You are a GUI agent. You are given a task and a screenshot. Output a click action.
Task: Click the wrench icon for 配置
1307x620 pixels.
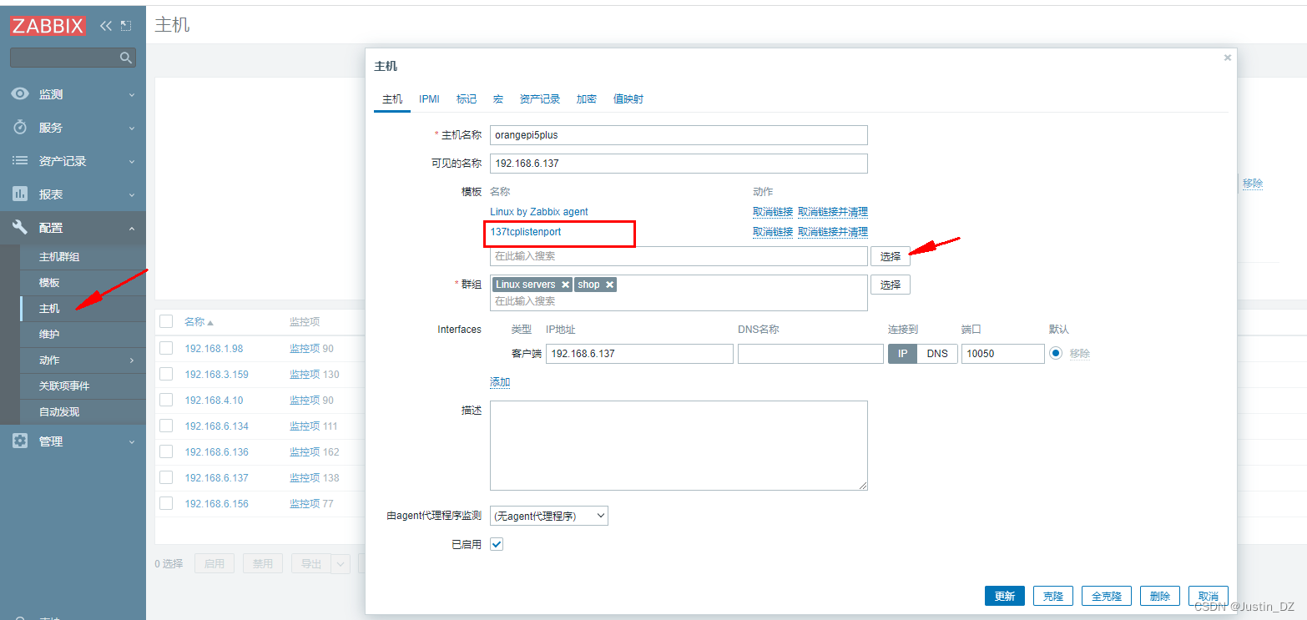pyautogui.click(x=20, y=228)
